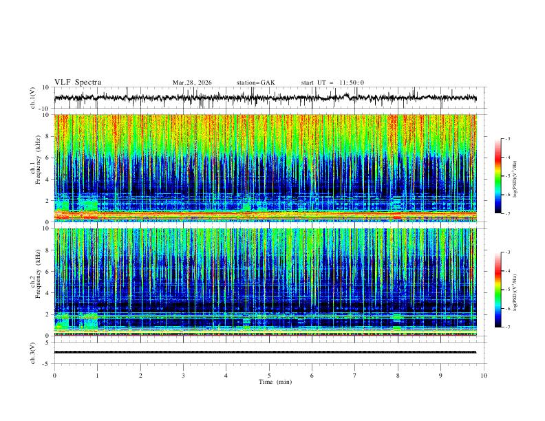Click the 'Time (min)' axis label

click(275, 382)
